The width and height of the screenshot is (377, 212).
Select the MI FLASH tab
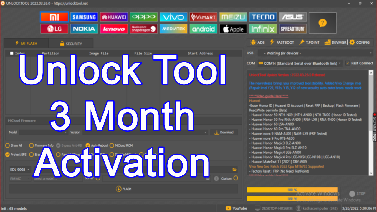click(x=26, y=43)
